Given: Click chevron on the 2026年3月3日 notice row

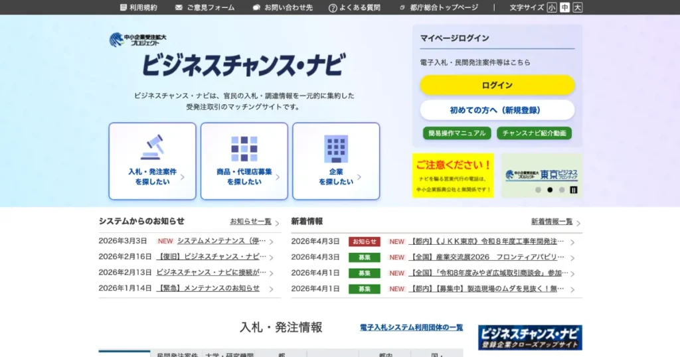Looking at the screenshot, I should pyautogui.click(x=272, y=242).
